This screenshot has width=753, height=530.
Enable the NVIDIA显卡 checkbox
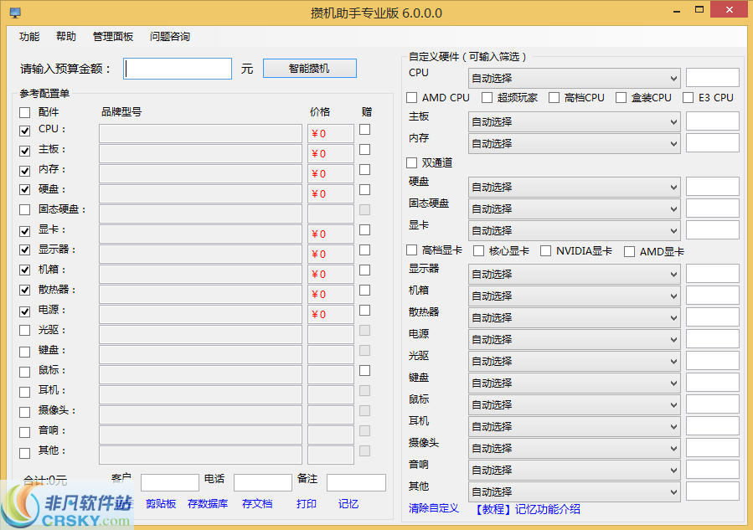click(546, 251)
